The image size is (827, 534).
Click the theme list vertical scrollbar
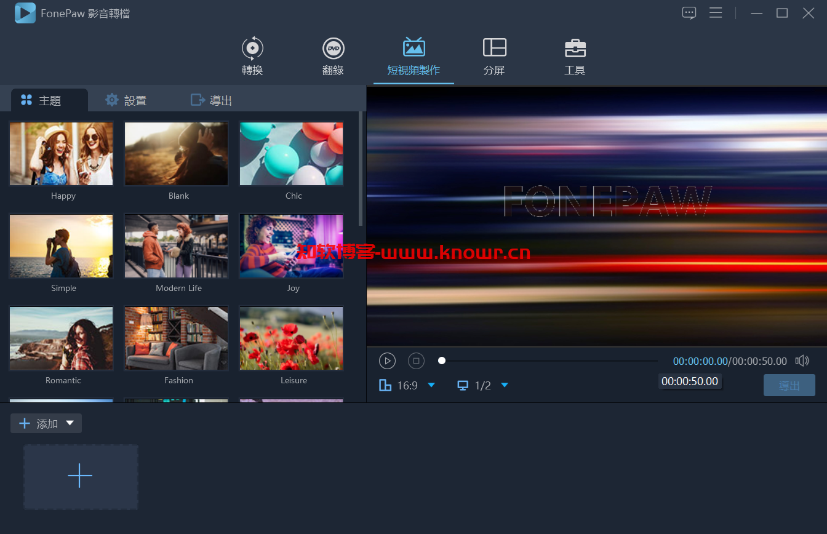click(361, 169)
